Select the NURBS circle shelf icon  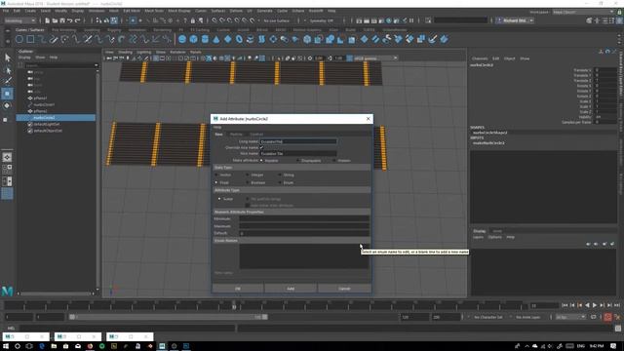[x=19, y=39]
